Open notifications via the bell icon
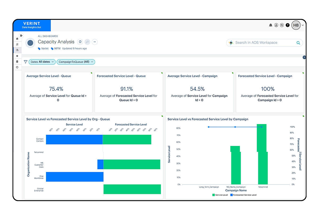319x220 pixels. [270, 25]
